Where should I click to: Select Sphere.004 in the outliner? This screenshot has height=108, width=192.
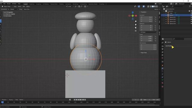pos(173,23)
